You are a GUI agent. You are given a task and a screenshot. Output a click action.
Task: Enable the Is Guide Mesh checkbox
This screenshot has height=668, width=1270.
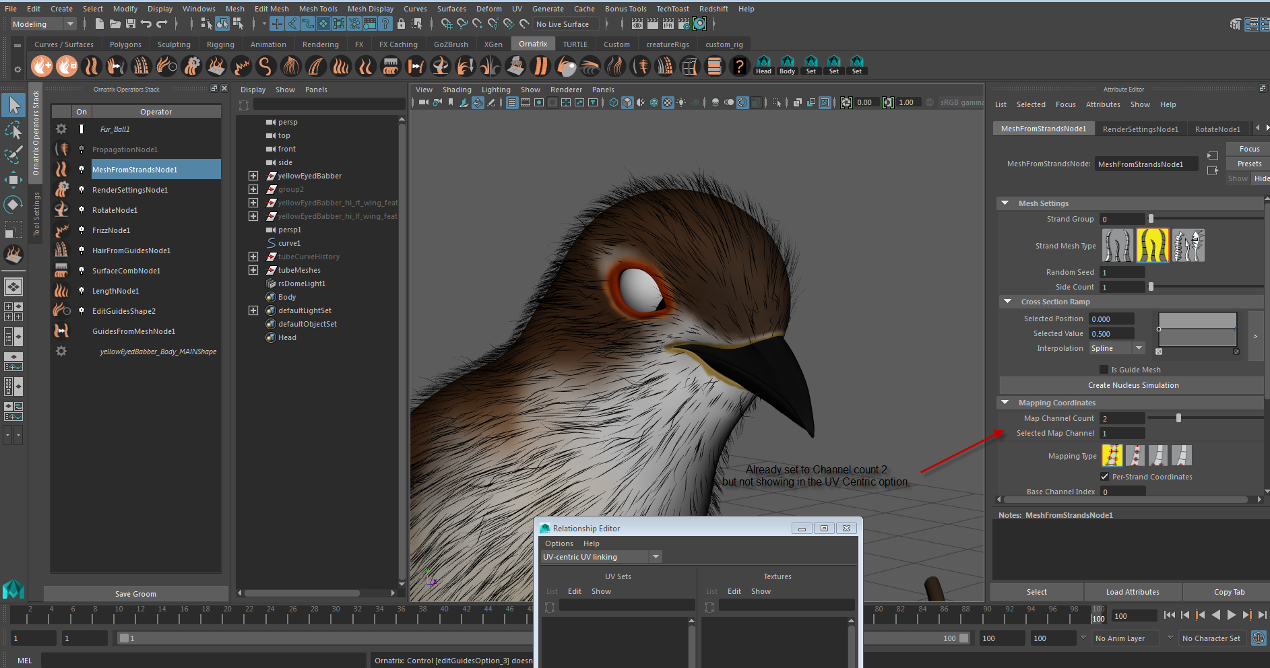(1104, 370)
